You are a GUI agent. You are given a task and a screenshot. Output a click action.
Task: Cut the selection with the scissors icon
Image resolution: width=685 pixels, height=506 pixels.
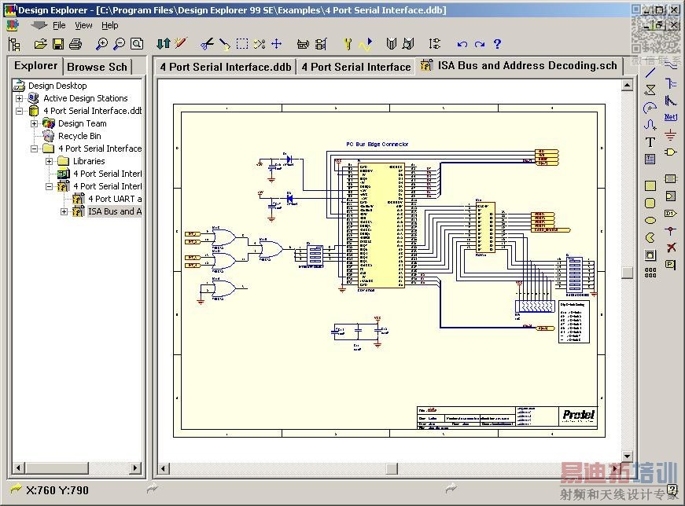pos(207,44)
